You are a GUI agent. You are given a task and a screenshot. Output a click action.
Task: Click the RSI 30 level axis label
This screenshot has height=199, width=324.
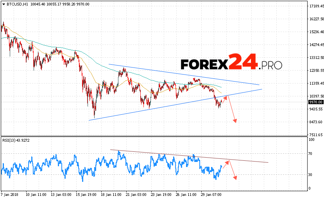311,175
